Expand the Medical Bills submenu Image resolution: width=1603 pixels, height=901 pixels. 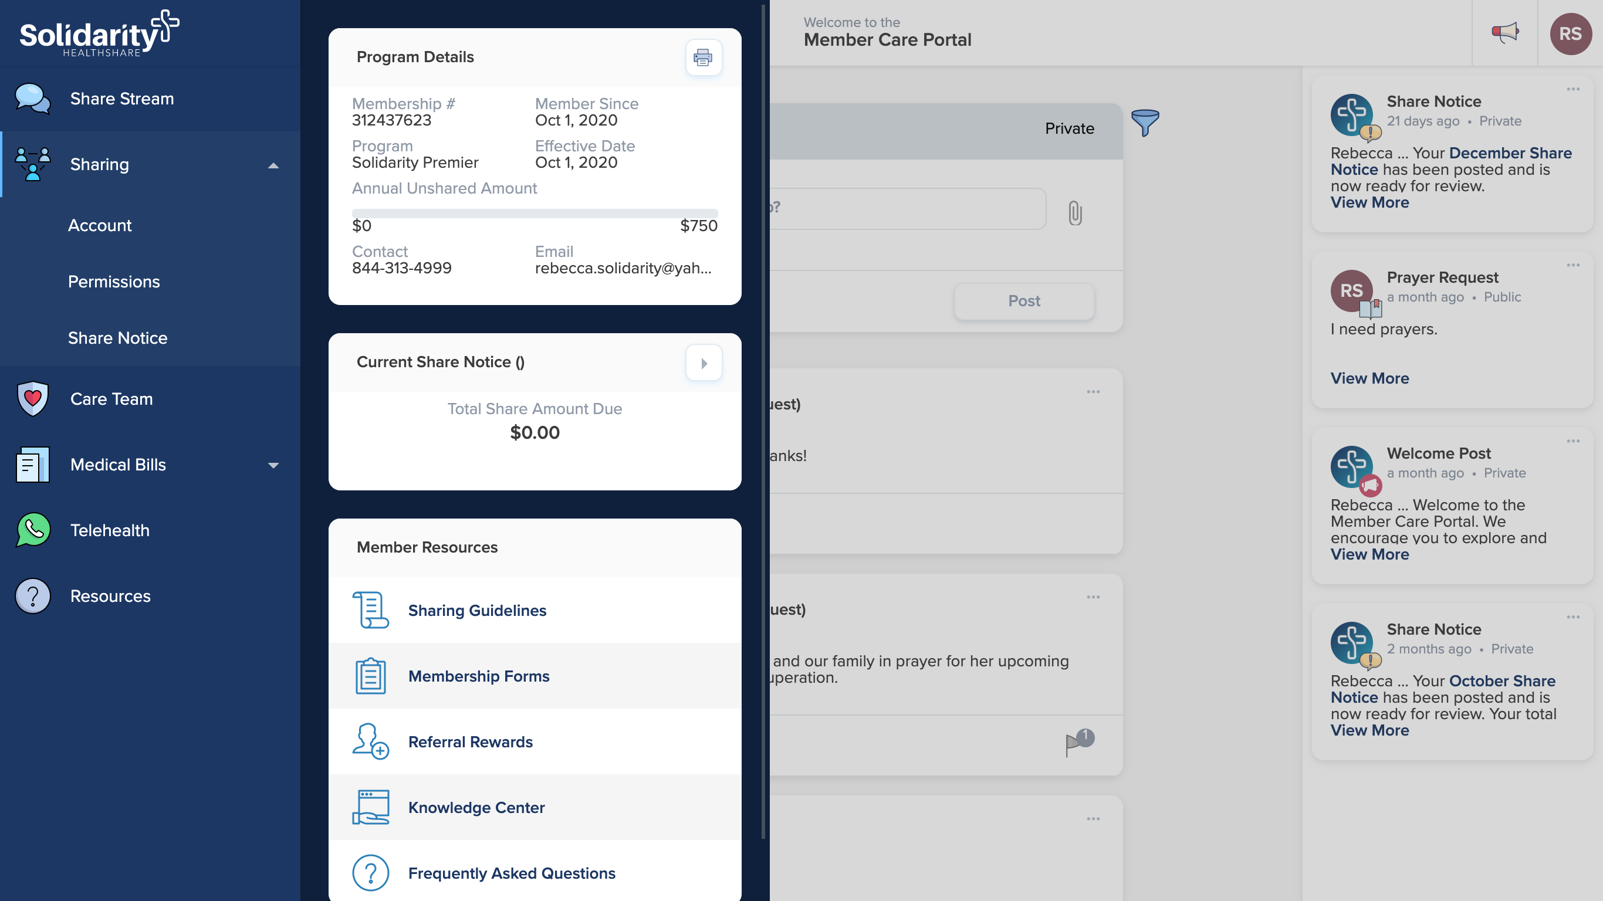[x=273, y=465]
